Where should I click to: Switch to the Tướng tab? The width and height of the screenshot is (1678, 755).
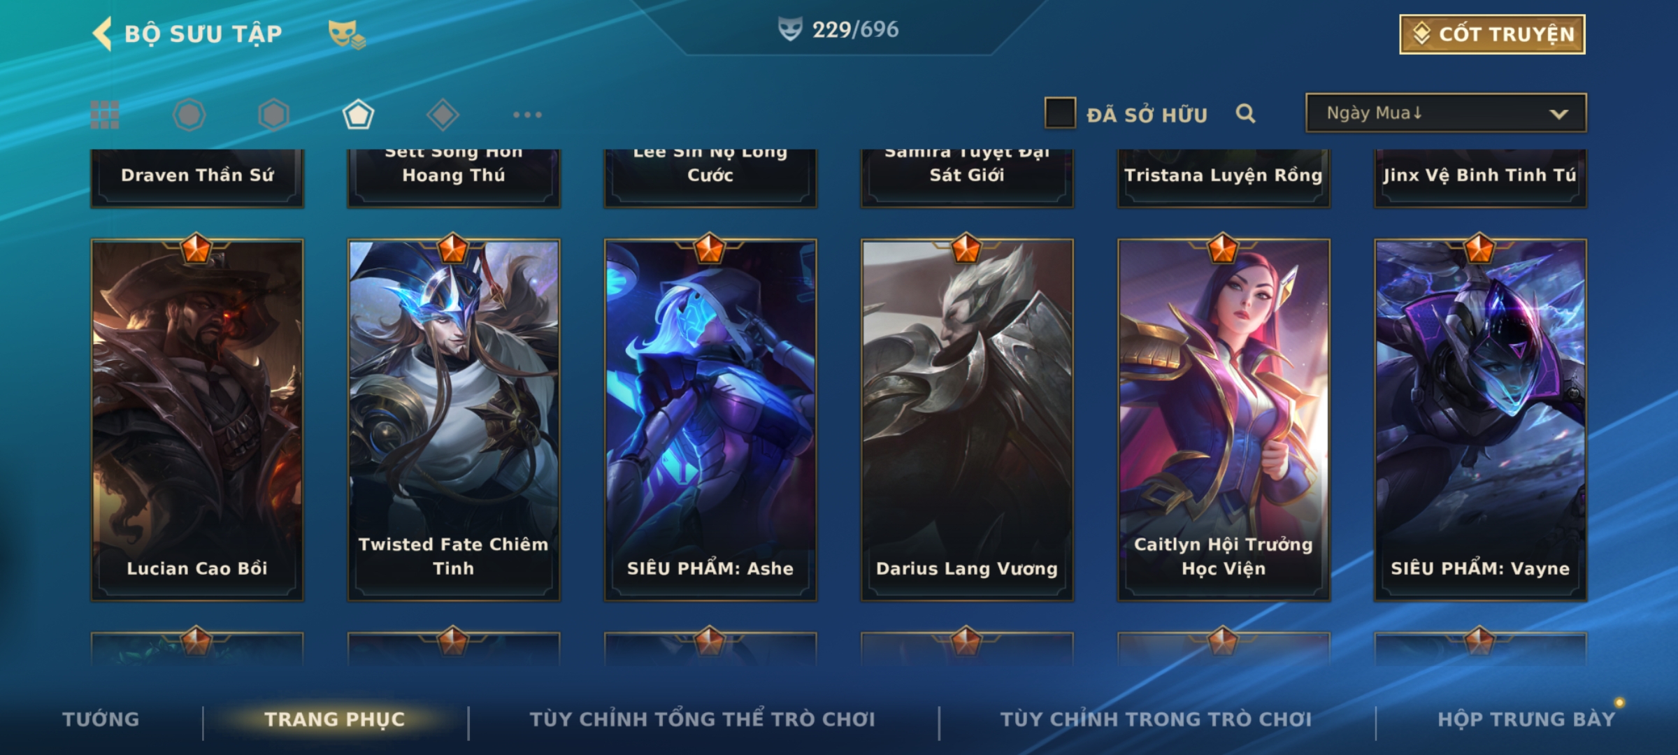[x=101, y=719]
